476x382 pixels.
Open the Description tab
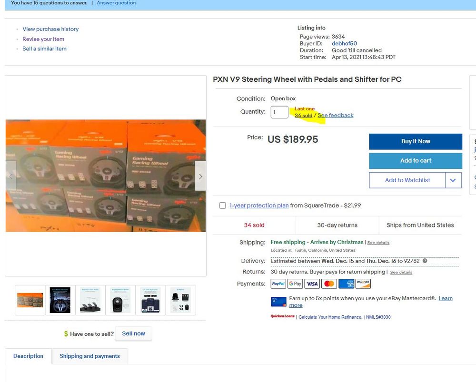[28, 356]
